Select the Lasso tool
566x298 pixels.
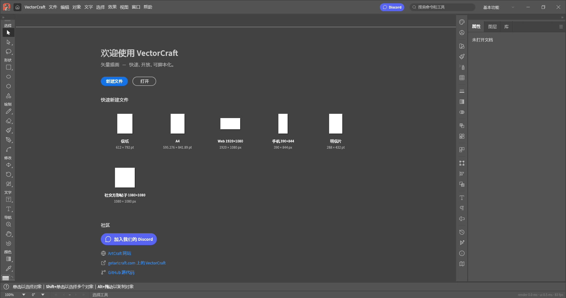[9, 52]
